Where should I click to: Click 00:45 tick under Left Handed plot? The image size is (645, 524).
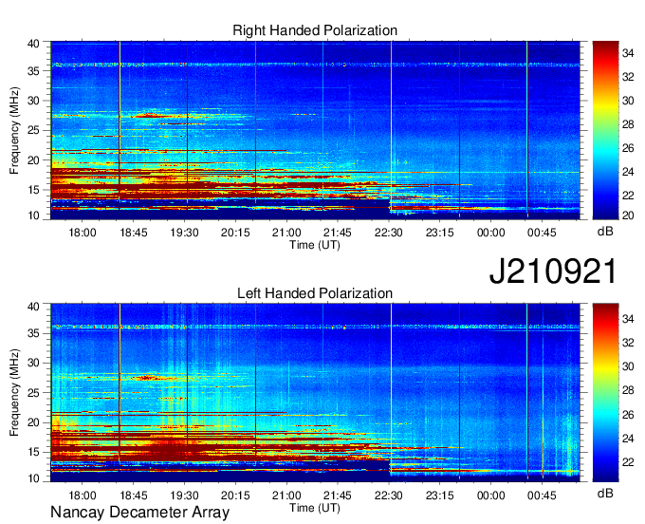pos(542,496)
